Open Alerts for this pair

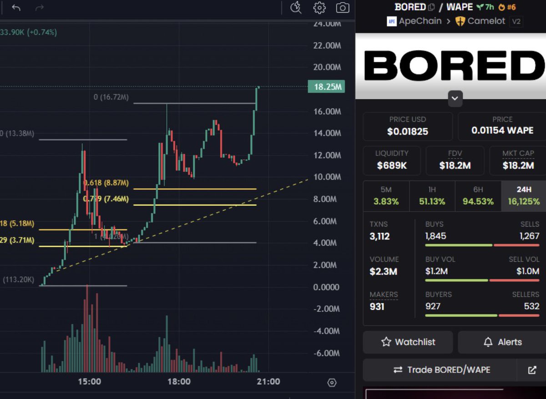coord(502,342)
